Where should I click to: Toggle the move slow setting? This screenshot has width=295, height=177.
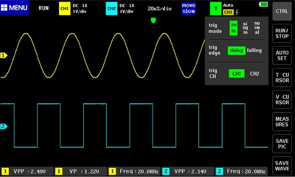(x=189, y=8)
